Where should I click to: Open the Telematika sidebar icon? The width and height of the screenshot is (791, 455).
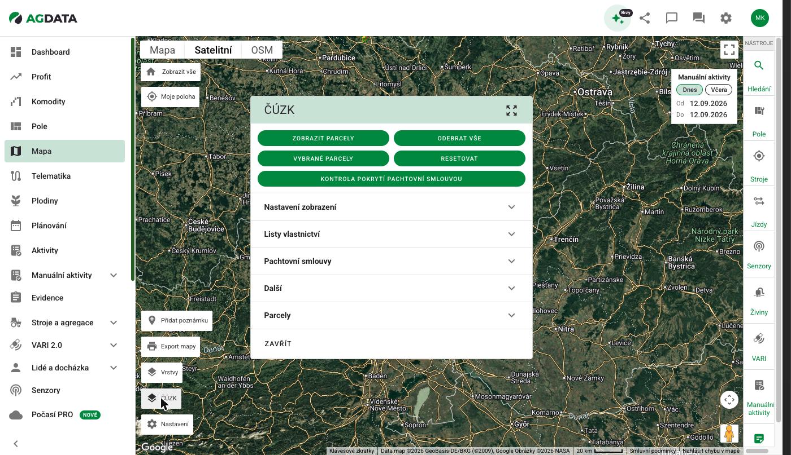tap(16, 176)
